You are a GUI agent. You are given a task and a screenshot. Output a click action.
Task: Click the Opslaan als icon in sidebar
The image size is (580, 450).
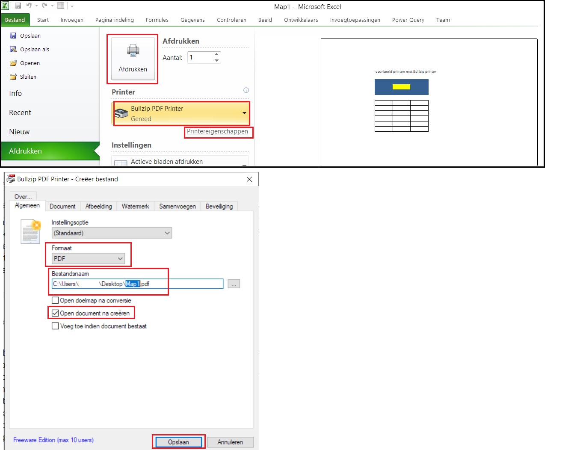pos(13,49)
